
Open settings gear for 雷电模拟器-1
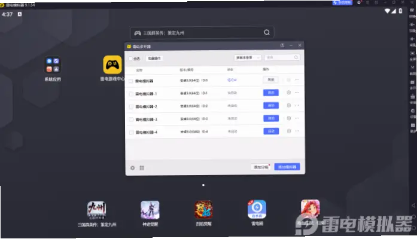pos(288,93)
